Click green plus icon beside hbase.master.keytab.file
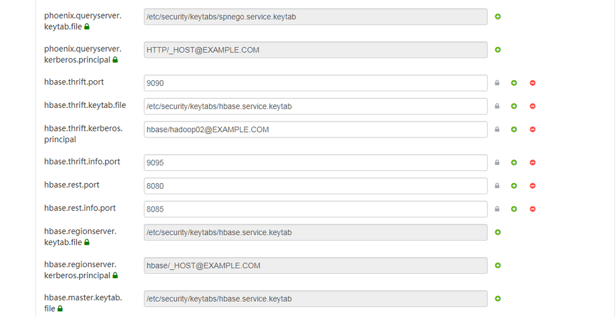This screenshot has width=616, height=317. point(498,299)
